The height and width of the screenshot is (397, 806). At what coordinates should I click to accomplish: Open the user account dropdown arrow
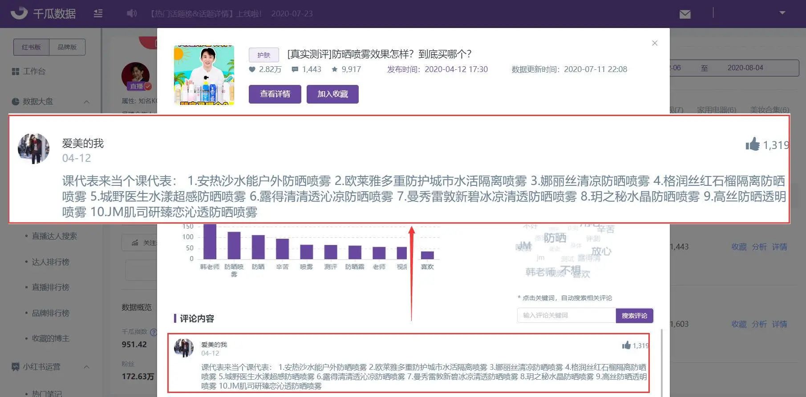click(782, 13)
